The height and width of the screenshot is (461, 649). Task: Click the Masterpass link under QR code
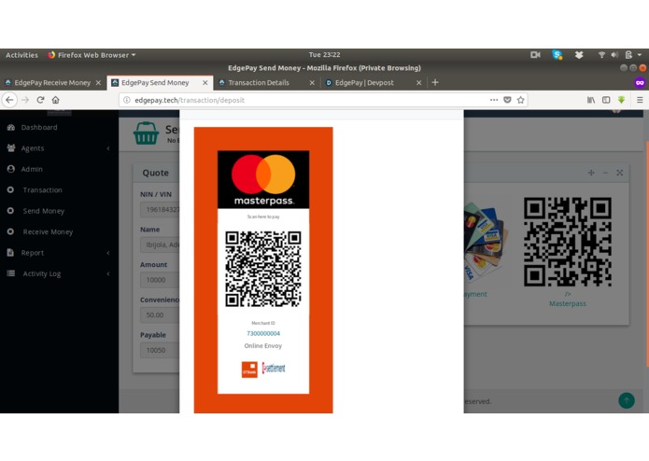[x=568, y=303]
